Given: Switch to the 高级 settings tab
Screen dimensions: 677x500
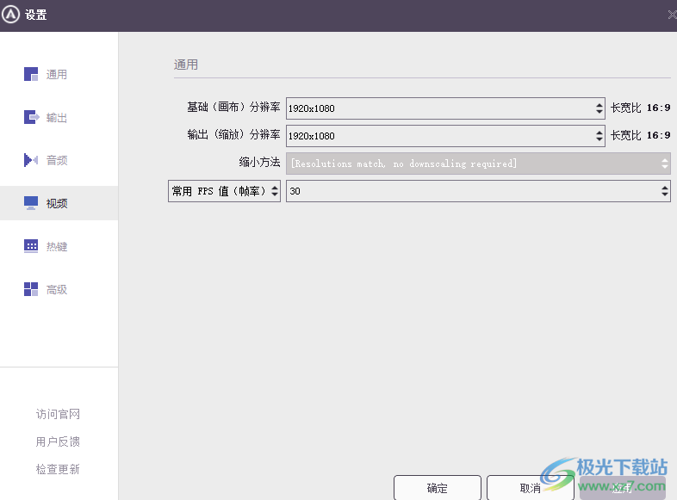Looking at the screenshot, I should pos(57,290).
